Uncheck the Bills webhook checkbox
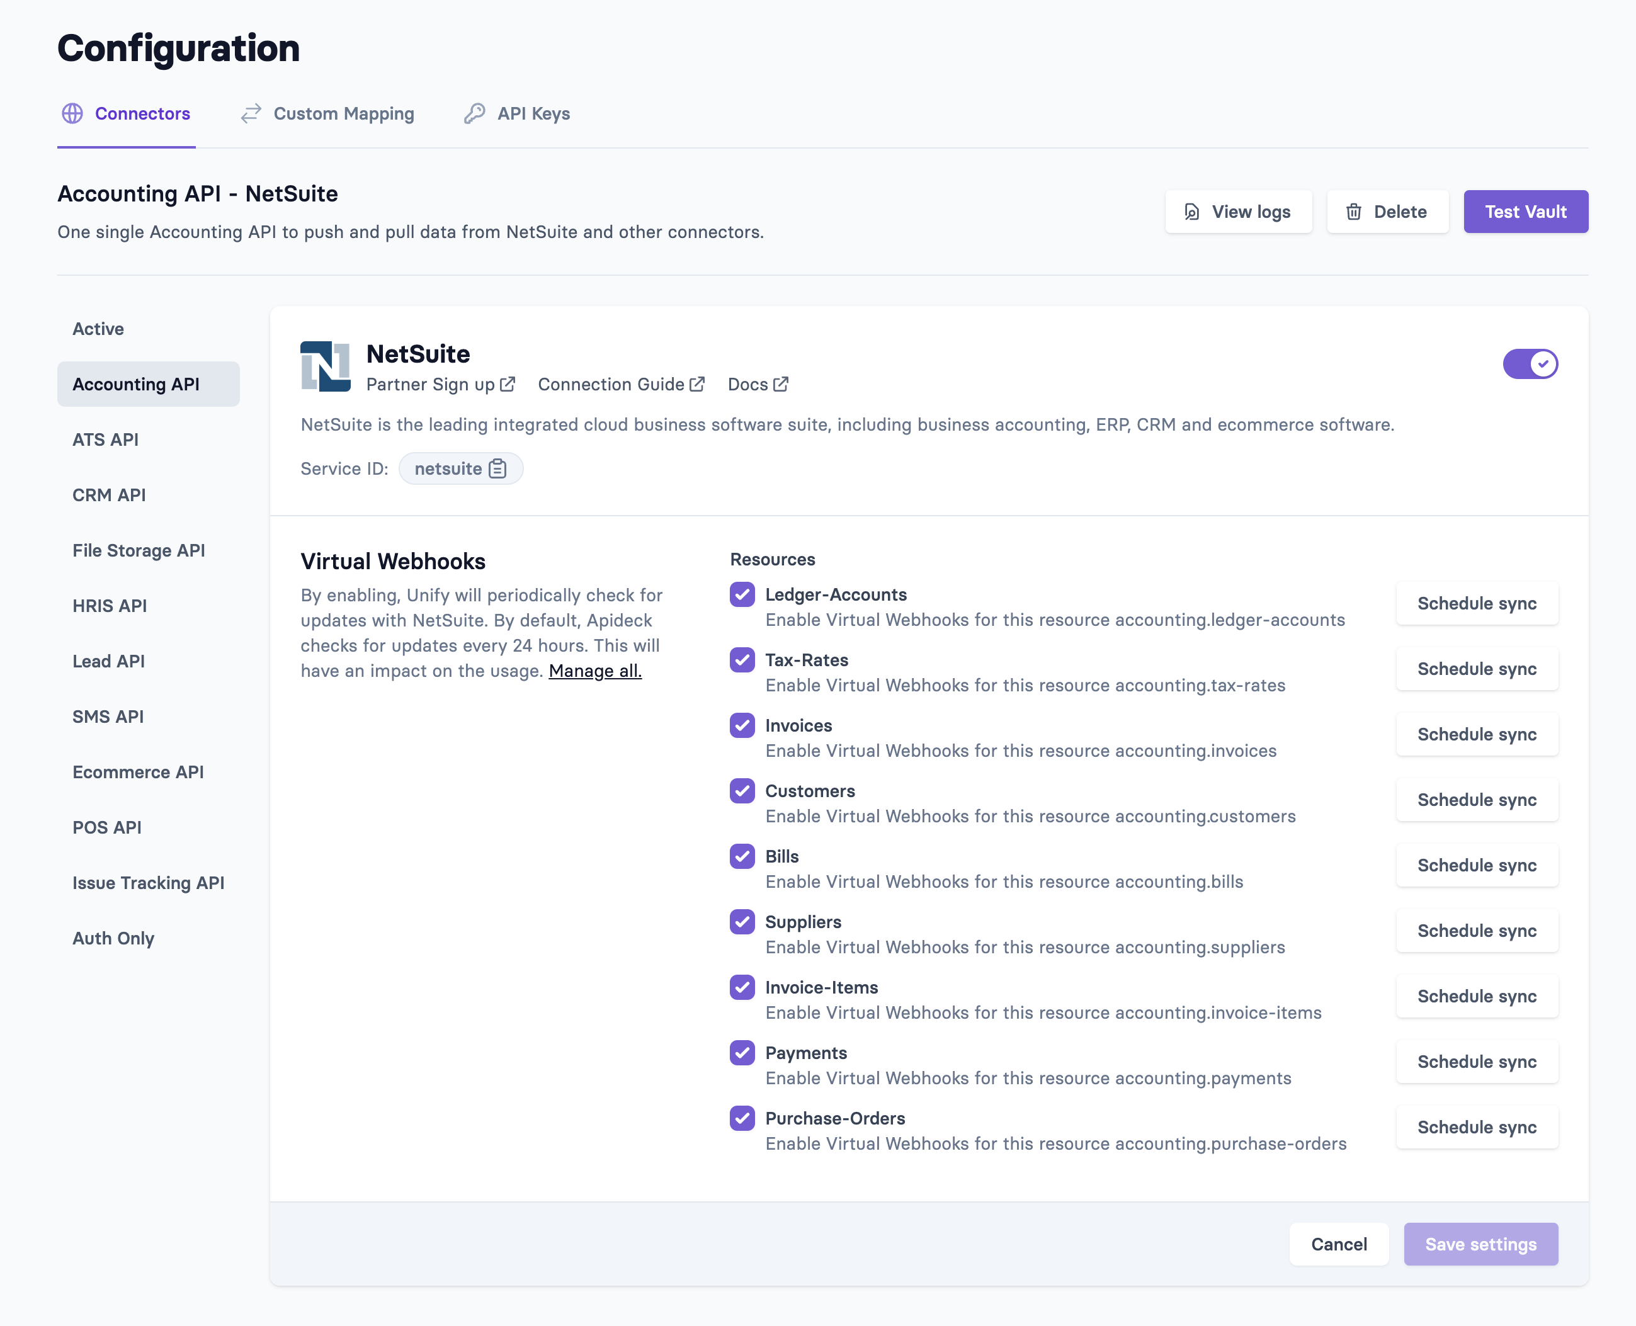This screenshot has height=1326, width=1636. point(742,856)
